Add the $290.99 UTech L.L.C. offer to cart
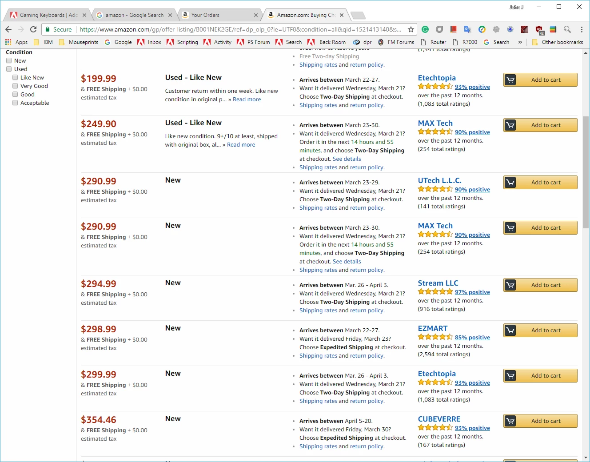The width and height of the screenshot is (590, 462). click(540, 183)
